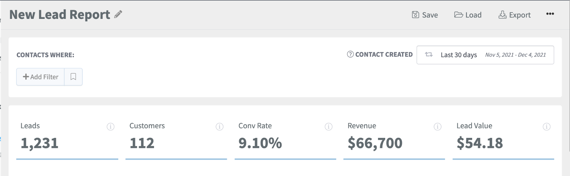Screen dimensions: 570x176
Task: Open the Revenue info icon
Action: tap(437, 127)
